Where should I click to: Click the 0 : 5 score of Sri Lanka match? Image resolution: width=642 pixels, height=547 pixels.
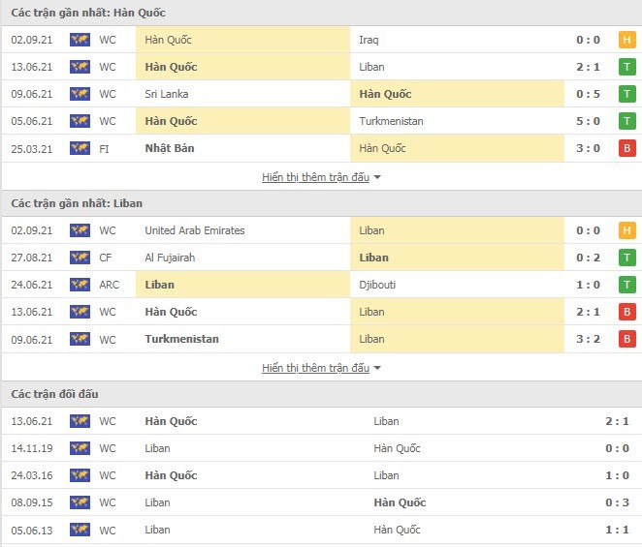(x=588, y=94)
